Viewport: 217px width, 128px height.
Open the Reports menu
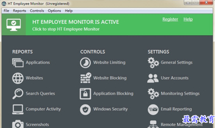coord(20,11)
